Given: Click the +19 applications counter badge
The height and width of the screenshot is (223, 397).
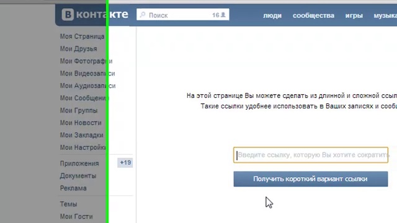Looking at the screenshot, I should point(125,162).
